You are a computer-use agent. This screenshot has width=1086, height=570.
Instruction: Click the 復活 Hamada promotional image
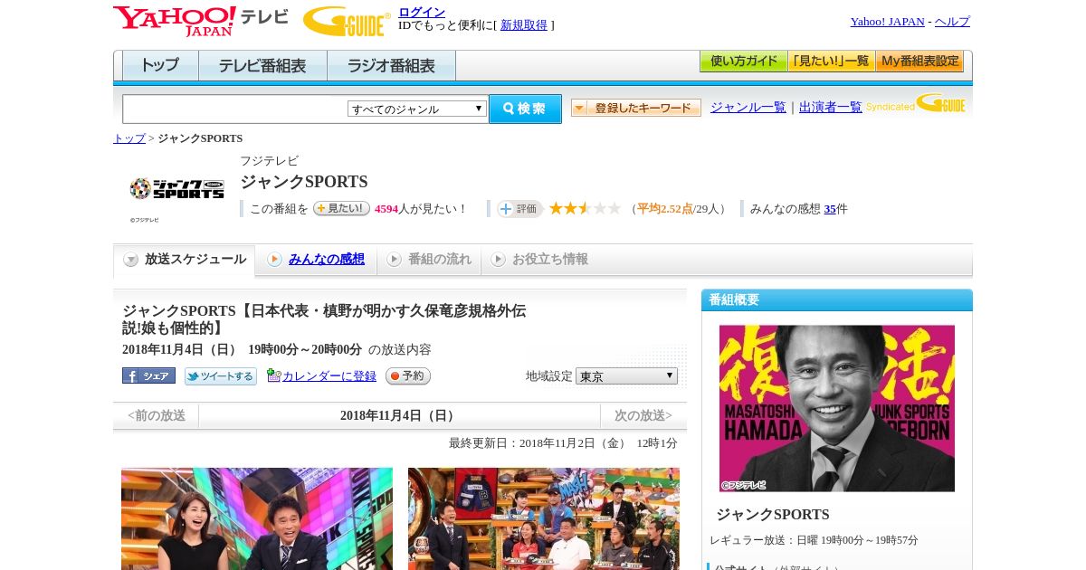(x=837, y=408)
